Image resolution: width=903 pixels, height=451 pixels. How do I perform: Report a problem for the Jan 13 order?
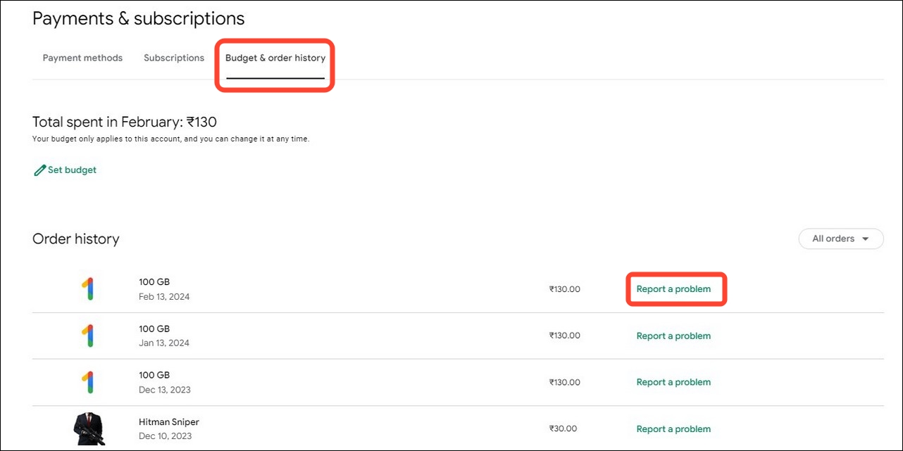tap(673, 336)
